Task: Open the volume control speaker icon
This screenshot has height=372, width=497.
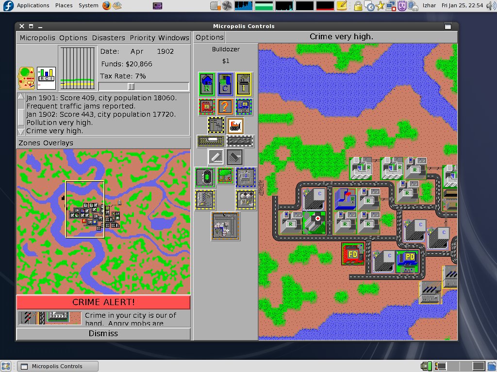Action: (x=491, y=5)
